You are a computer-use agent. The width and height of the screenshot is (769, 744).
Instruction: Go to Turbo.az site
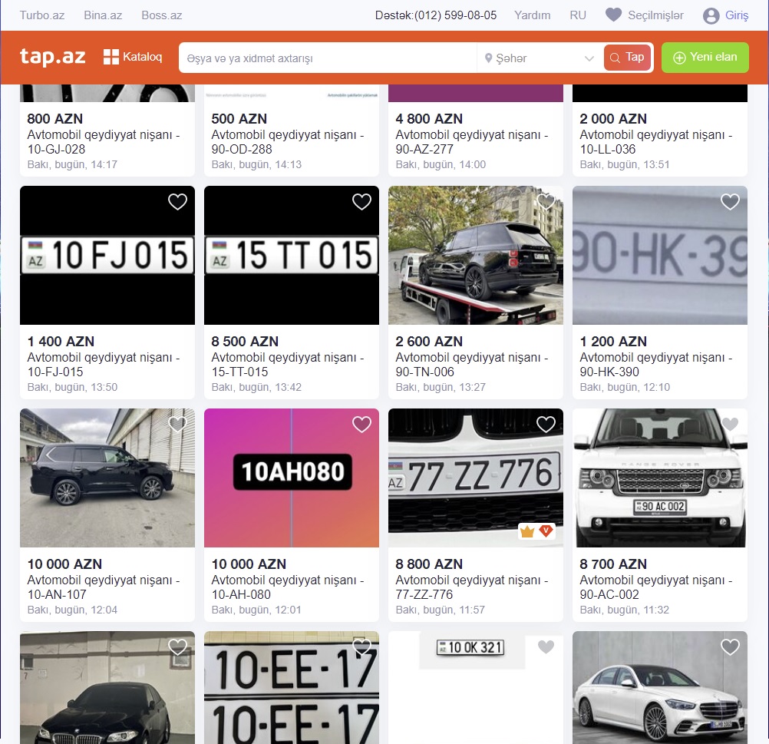point(42,15)
